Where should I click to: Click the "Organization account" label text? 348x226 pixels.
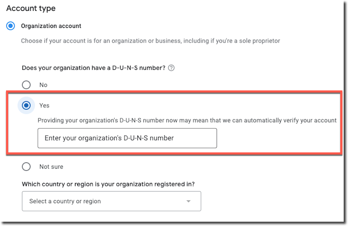pos(51,26)
